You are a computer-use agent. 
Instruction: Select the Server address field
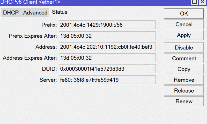point(107,80)
